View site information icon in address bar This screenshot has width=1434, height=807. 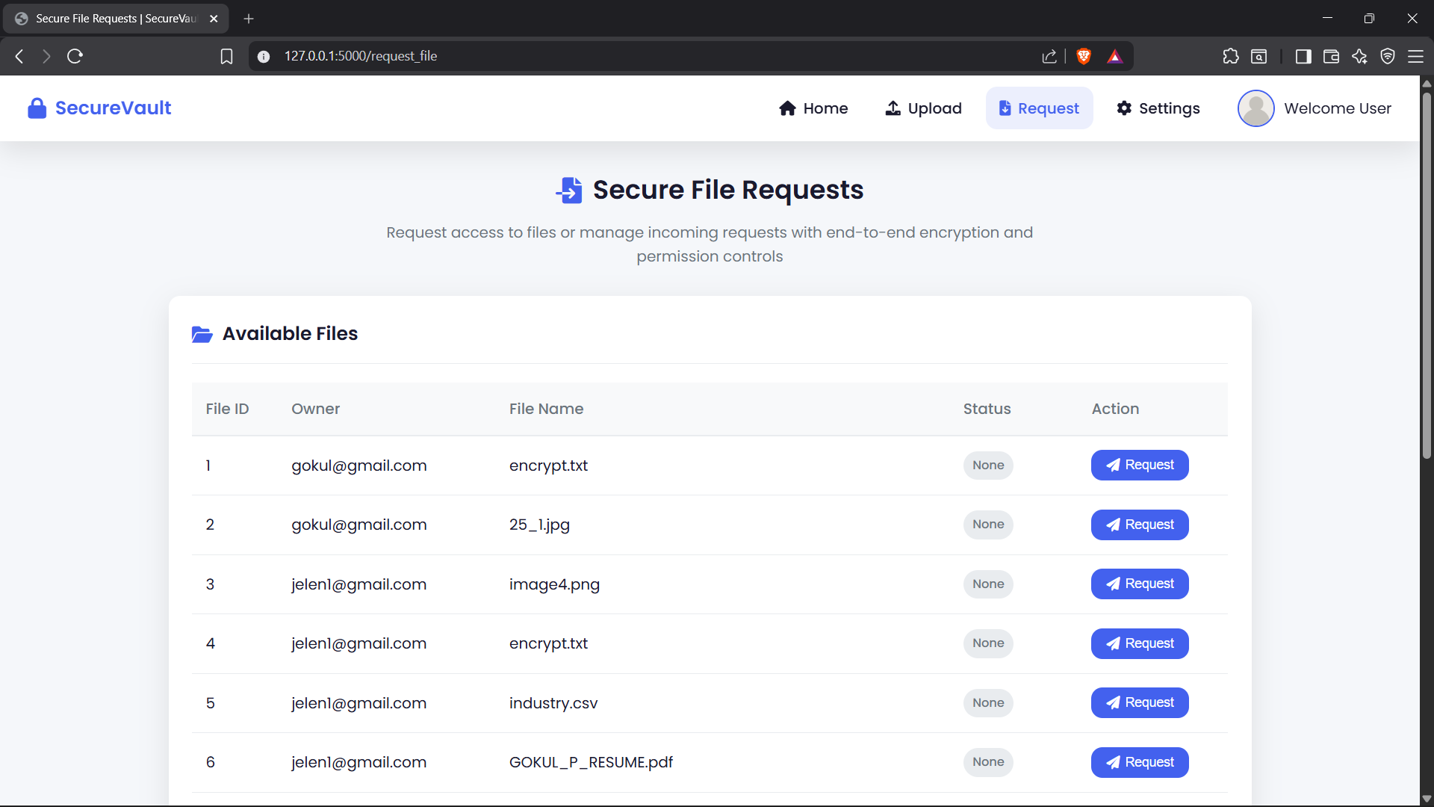pos(264,56)
